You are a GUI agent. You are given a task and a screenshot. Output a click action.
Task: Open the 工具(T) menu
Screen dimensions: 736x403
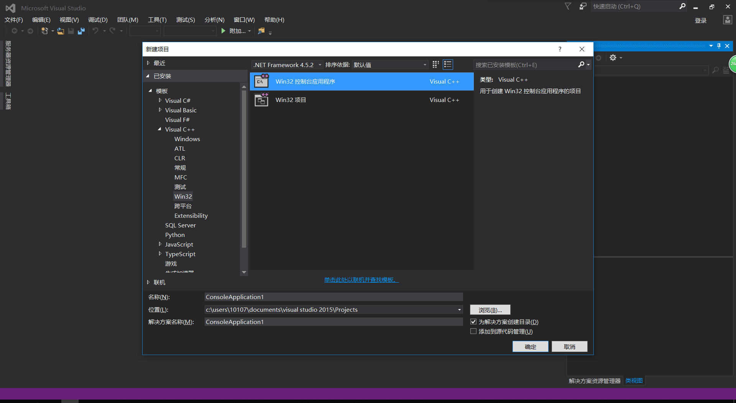click(x=158, y=20)
